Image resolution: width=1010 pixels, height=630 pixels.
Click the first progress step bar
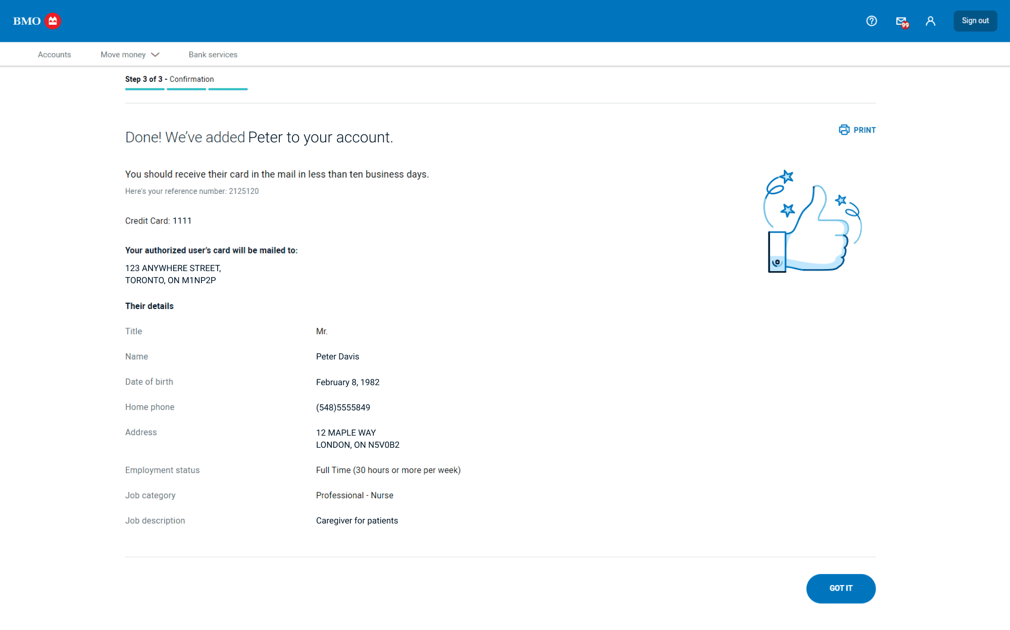coord(145,89)
